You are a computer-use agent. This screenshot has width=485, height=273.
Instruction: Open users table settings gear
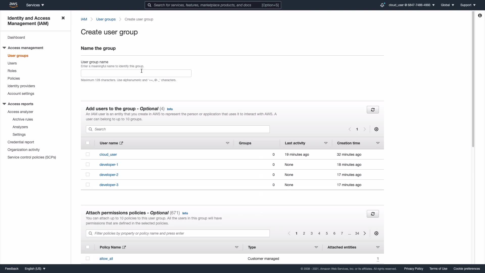point(376,129)
